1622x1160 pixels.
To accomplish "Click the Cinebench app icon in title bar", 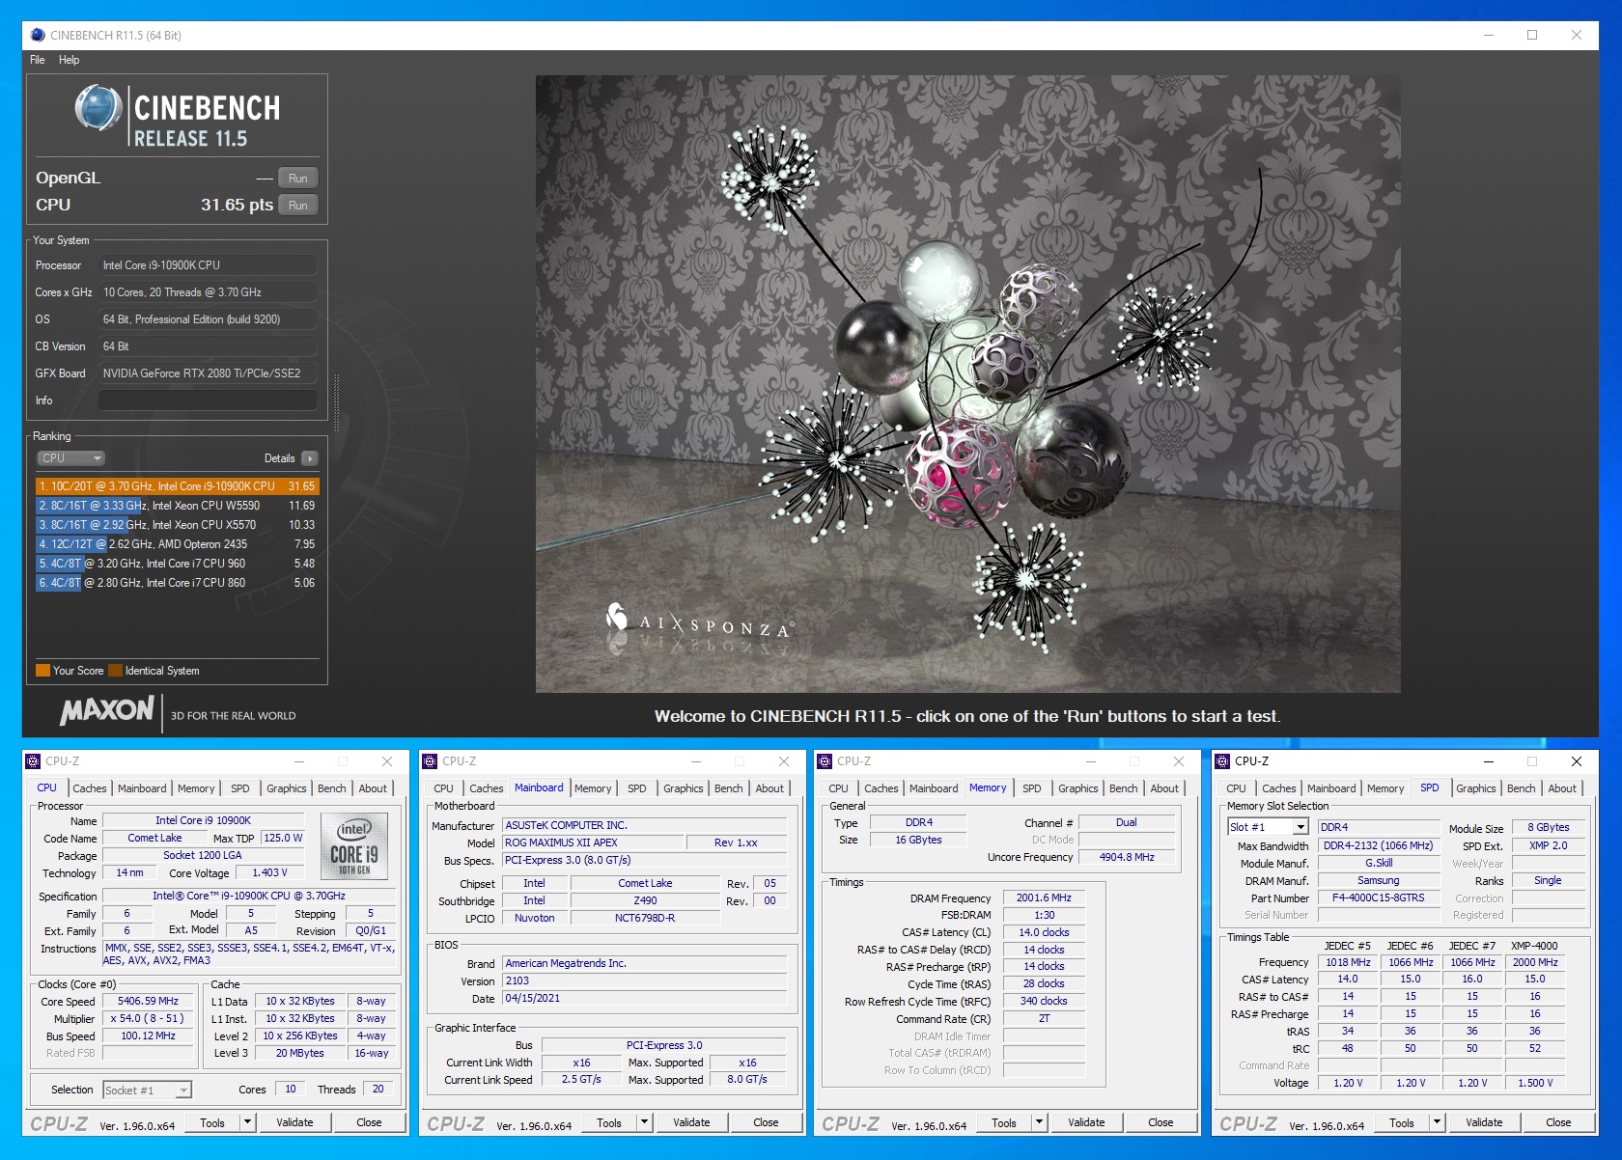I will (x=38, y=35).
